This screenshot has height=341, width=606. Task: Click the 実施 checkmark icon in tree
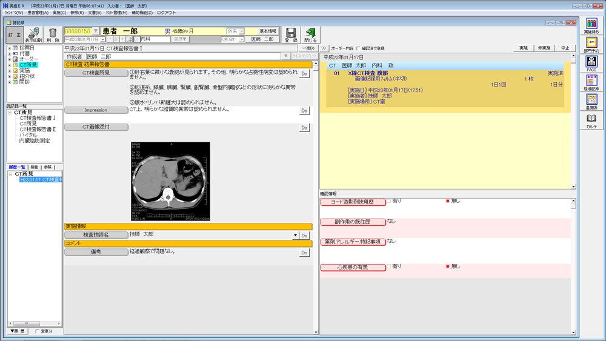15,71
